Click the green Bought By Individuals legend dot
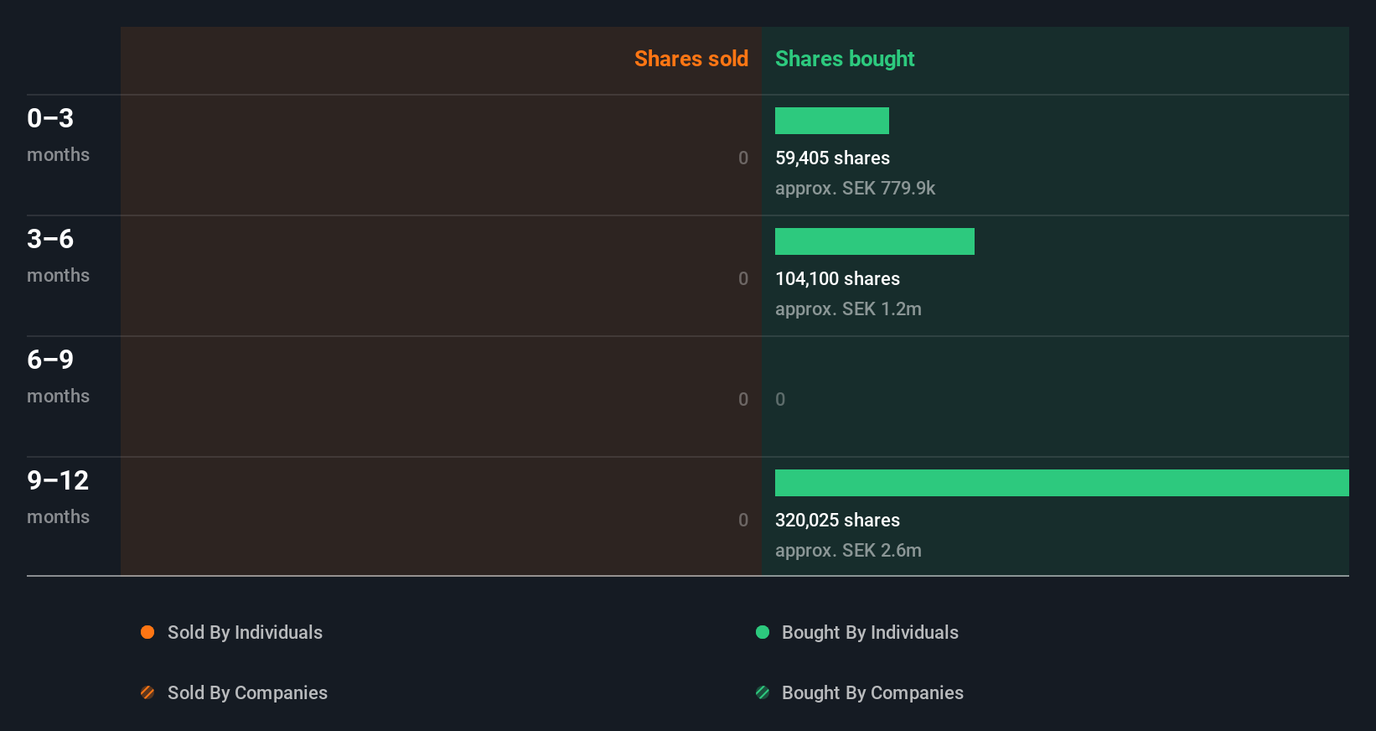Image resolution: width=1376 pixels, height=731 pixels. click(x=763, y=632)
